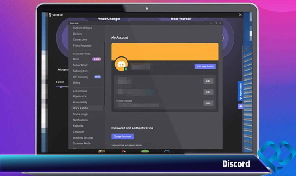This screenshot has height=176, width=296.
Task: Open Windows Settings entry
Action: (83, 138)
